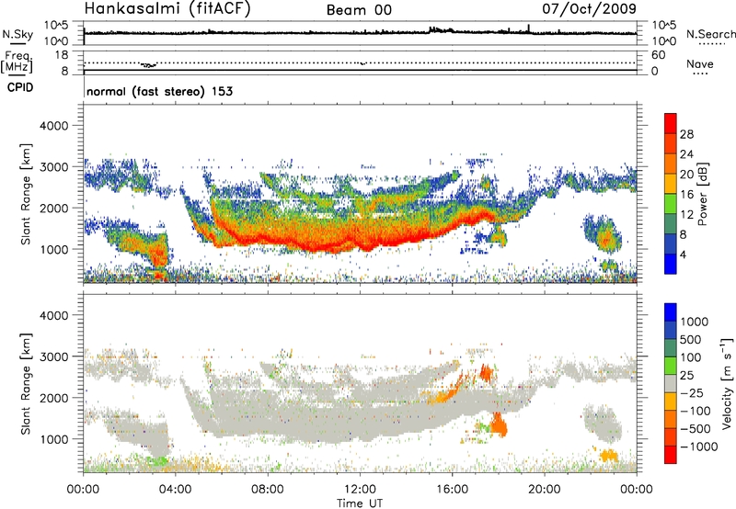The image size is (736, 509).
Task: Click the Slant Range label of power panel
Action: pyautogui.click(x=26, y=194)
